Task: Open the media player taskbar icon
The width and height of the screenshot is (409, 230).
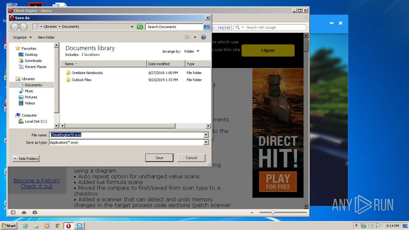Action: tap(47, 226)
